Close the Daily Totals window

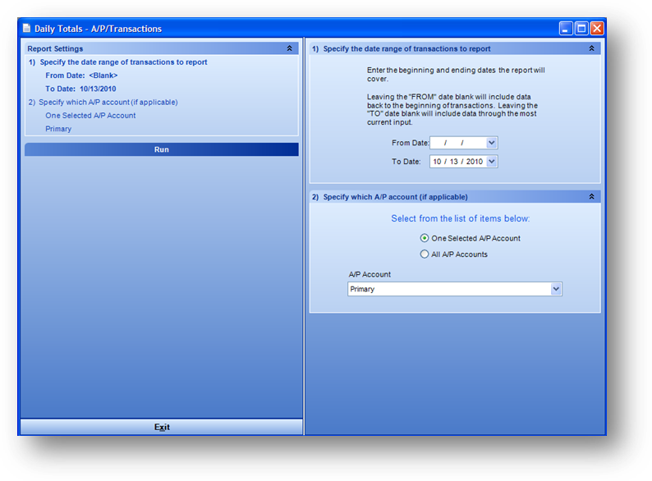coord(597,28)
